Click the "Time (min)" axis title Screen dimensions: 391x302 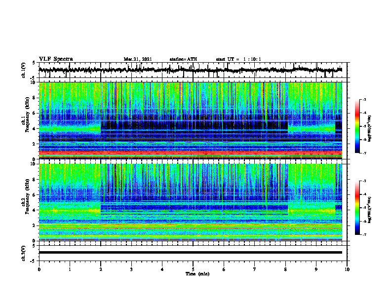pos(197,274)
